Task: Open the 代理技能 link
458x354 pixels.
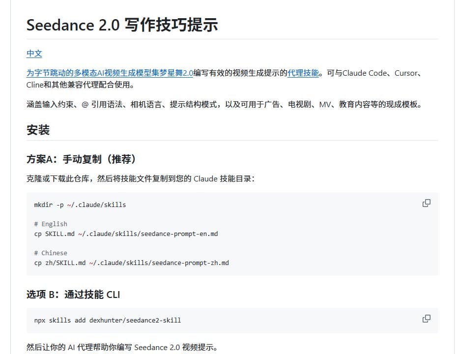Action: pyautogui.click(x=303, y=73)
